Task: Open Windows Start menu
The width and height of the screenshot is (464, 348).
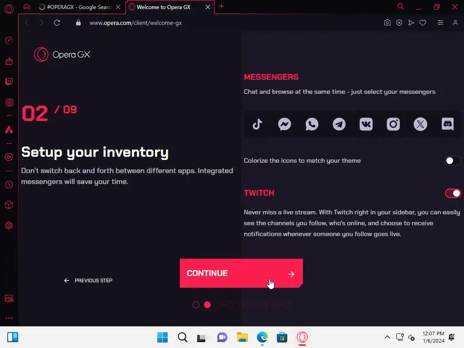Action: [x=162, y=337]
